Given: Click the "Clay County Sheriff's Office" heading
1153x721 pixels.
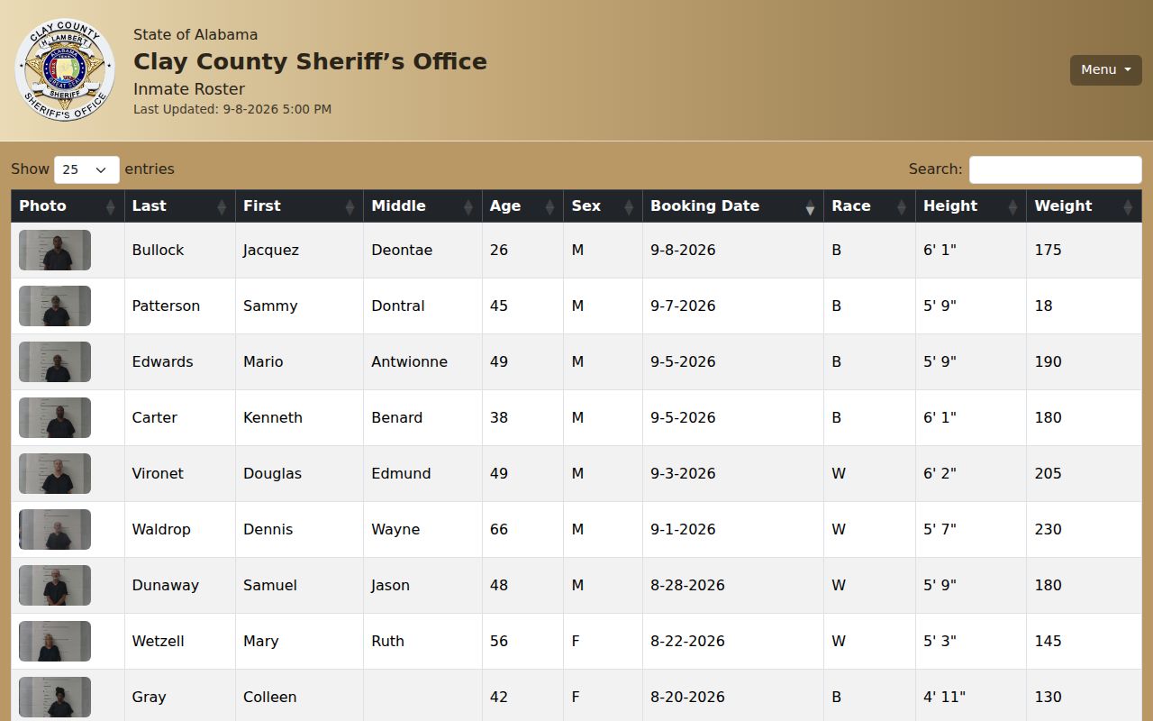Looking at the screenshot, I should 310,62.
